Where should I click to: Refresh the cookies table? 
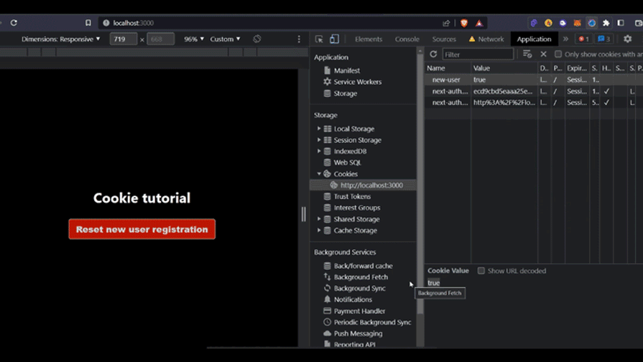pos(433,55)
